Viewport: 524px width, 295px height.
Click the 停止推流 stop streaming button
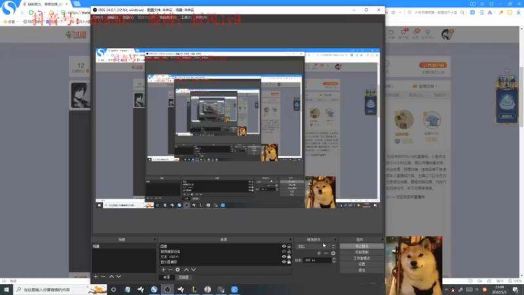362,246
